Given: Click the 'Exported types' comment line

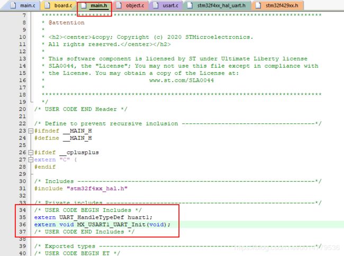Looking at the screenshot, I should pos(178,246).
